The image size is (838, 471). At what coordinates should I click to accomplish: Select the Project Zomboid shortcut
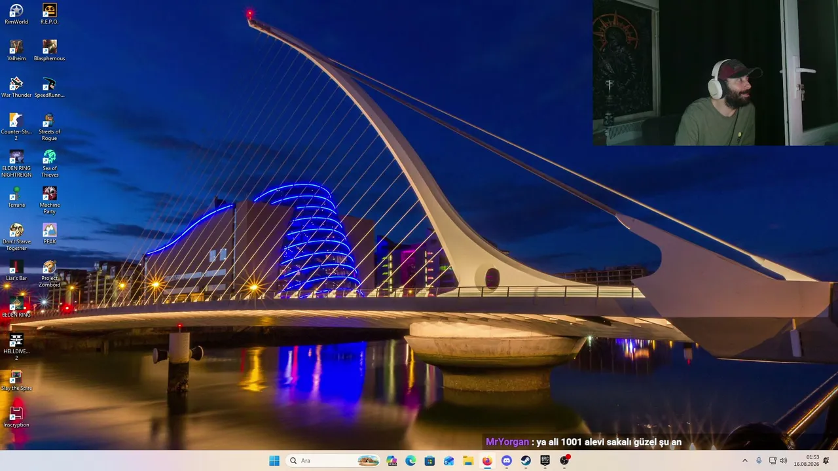point(49,273)
